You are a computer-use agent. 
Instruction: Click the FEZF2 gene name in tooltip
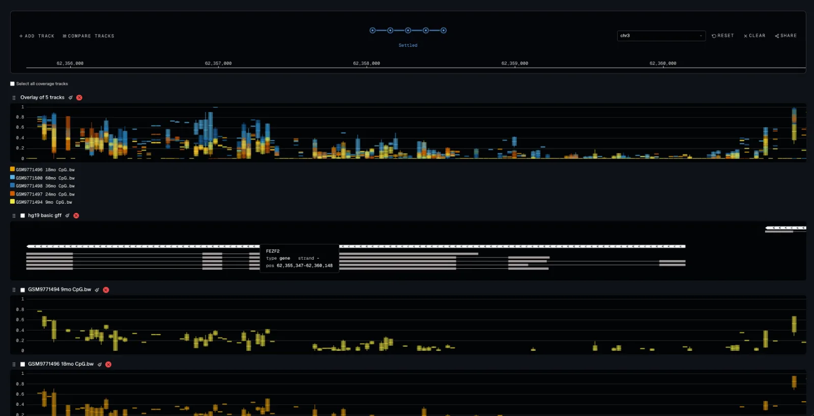pyautogui.click(x=273, y=252)
